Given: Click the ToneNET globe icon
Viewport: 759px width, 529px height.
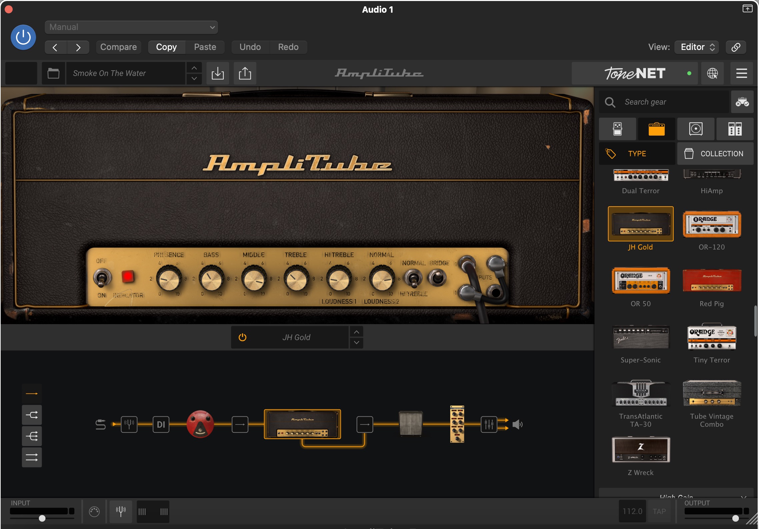Looking at the screenshot, I should tap(712, 73).
